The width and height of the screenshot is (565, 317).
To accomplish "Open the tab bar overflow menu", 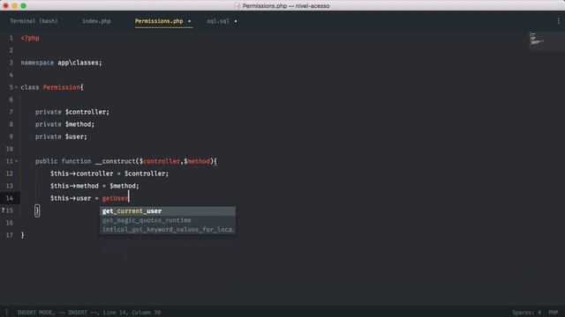I will [558, 21].
